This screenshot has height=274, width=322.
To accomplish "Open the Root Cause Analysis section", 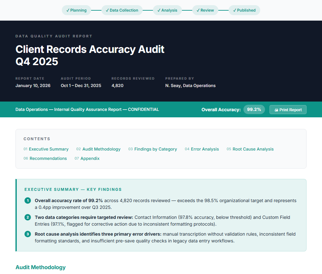I will tap(253, 149).
